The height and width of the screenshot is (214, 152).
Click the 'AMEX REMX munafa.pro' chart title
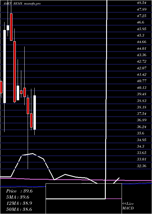(x=22, y=4)
